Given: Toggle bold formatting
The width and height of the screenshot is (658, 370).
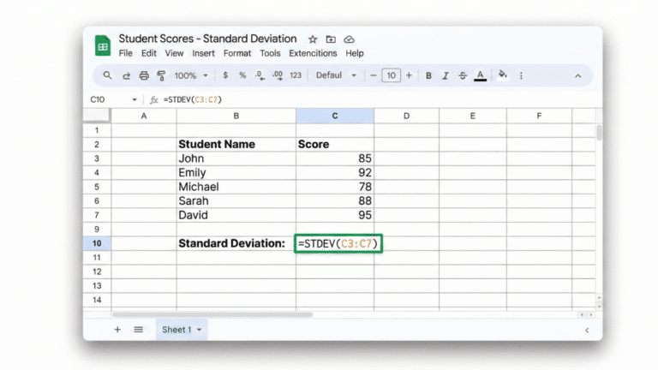Looking at the screenshot, I should pos(428,75).
